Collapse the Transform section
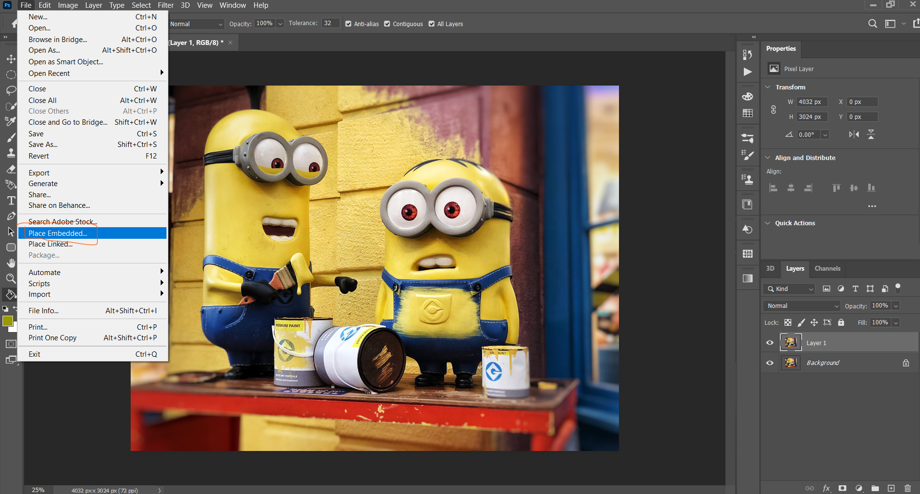 click(768, 87)
